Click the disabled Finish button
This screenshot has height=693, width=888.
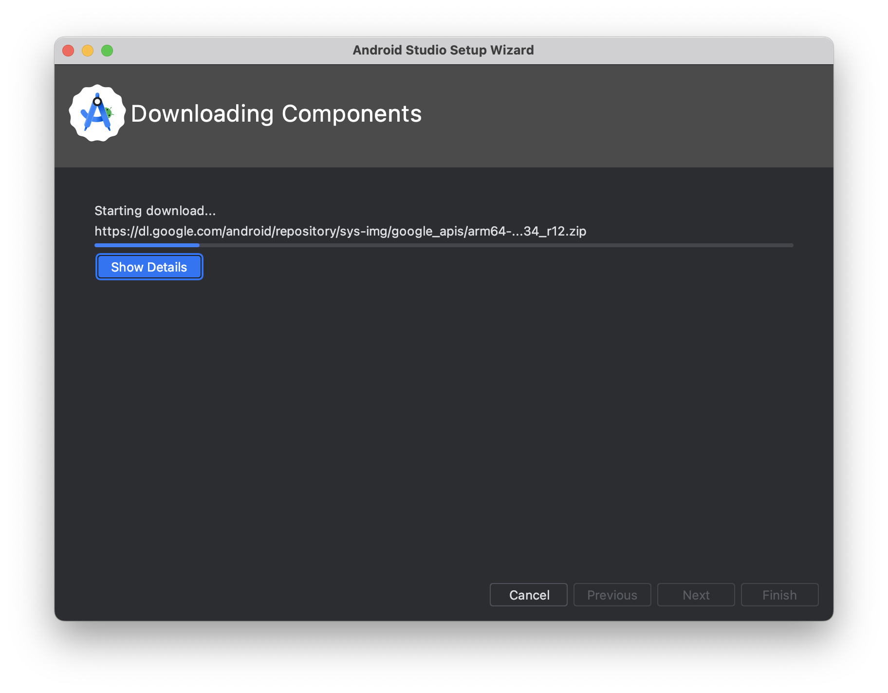pyautogui.click(x=780, y=595)
